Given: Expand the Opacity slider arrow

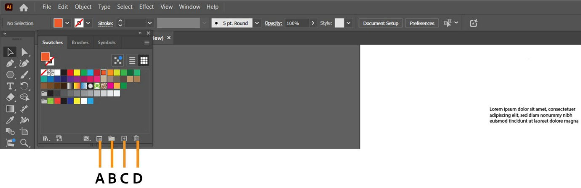Looking at the screenshot, I should [313, 23].
